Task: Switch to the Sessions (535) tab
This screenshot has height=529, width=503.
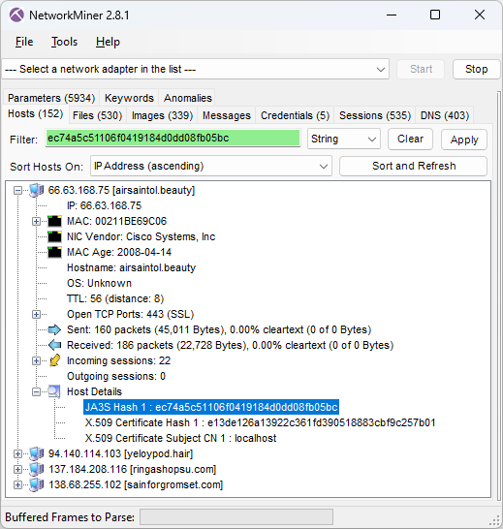Action: [375, 115]
